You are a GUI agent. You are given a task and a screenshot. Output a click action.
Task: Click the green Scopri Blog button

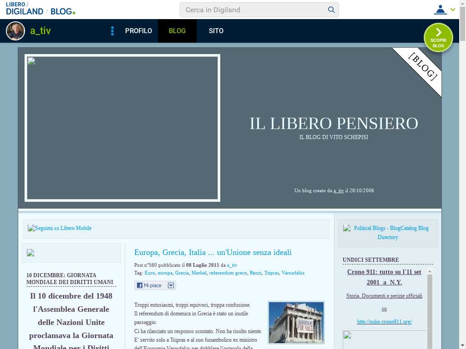(438, 38)
